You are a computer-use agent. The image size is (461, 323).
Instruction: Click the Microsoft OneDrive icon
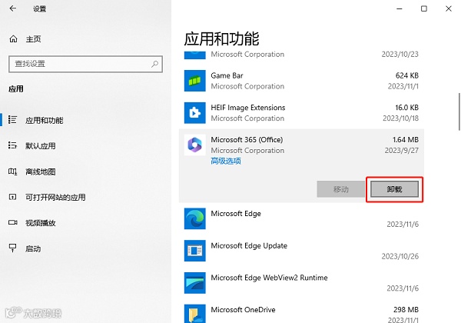194,314
